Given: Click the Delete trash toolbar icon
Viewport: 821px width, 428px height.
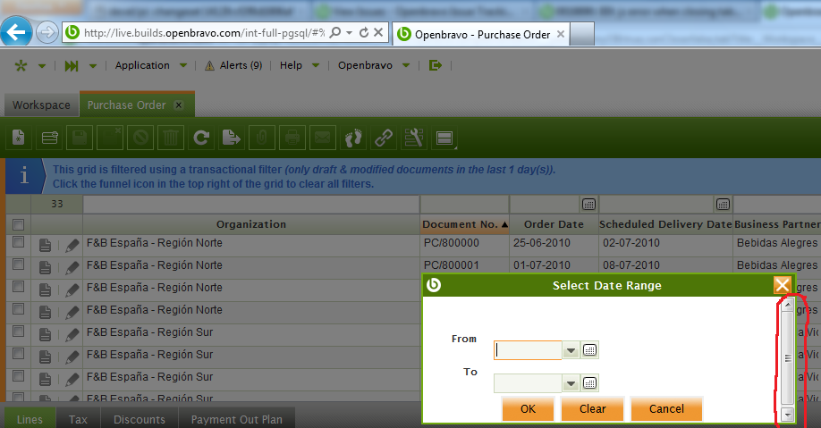Looking at the screenshot, I should click(171, 138).
